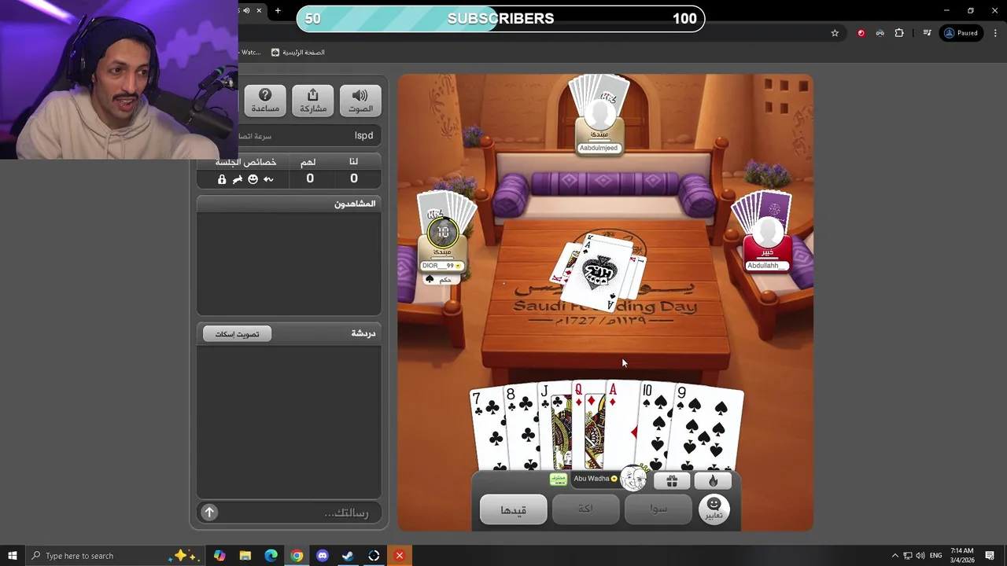Open File Explorer from the taskbar
Image resolution: width=1007 pixels, height=566 pixels.
click(x=245, y=556)
